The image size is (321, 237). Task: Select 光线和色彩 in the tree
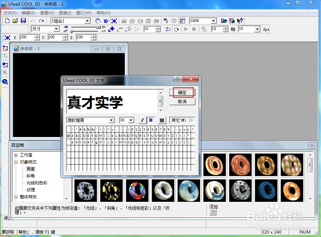(37, 183)
